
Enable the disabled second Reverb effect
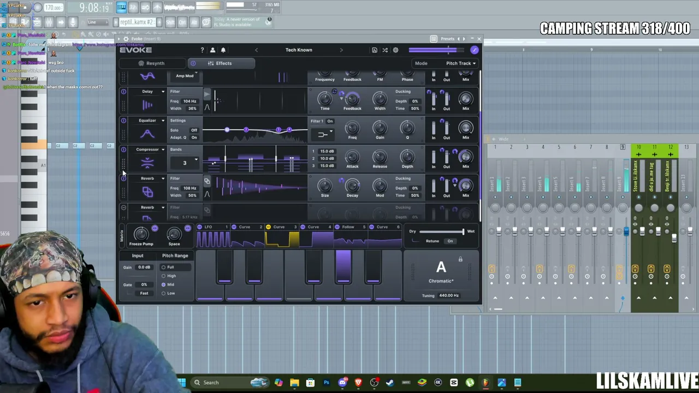(123, 207)
